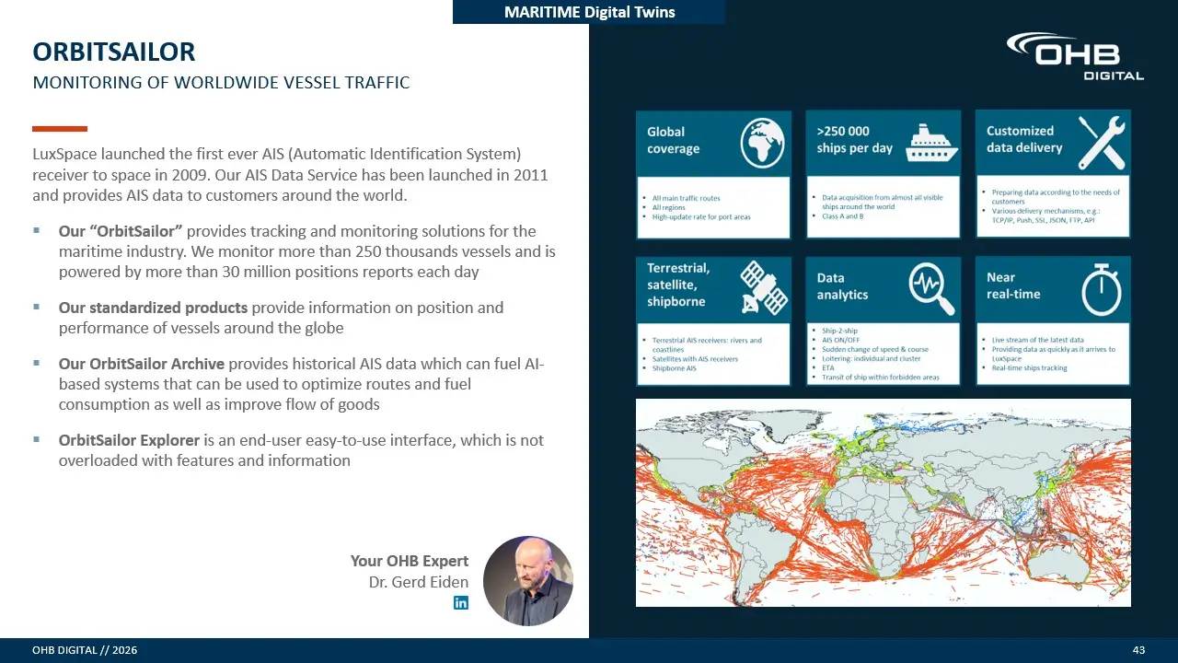The height and width of the screenshot is (663, 1178).
Task: Click the "Class A and B" bullet
Action: (x=843, y=215)
